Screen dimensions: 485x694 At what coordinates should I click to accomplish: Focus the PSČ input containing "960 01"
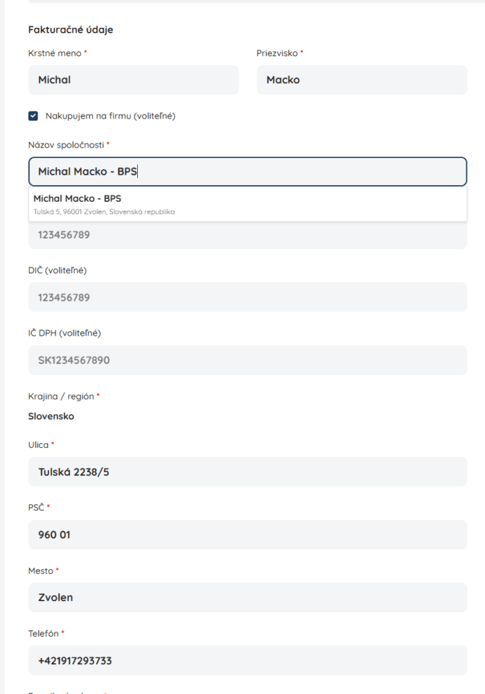pos(247,535)
